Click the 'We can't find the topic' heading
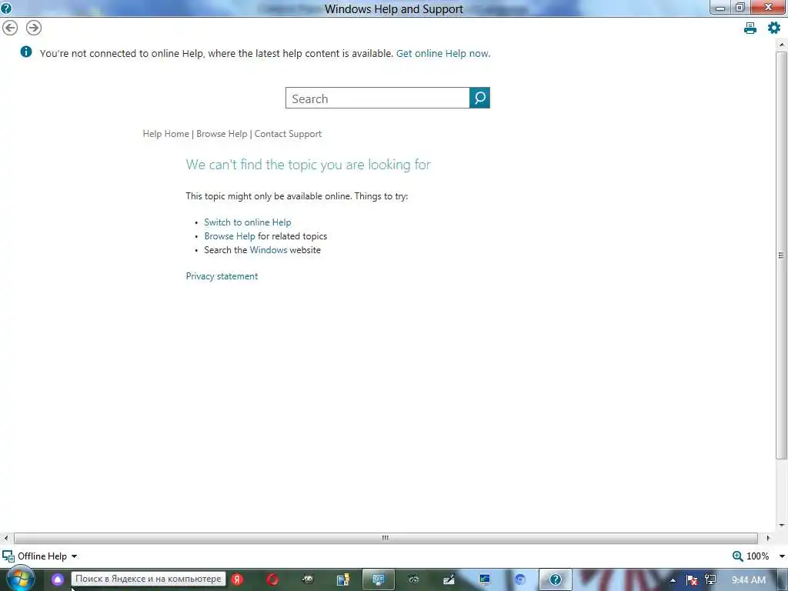Screen dimensions: 788x591 coord(308,165)
